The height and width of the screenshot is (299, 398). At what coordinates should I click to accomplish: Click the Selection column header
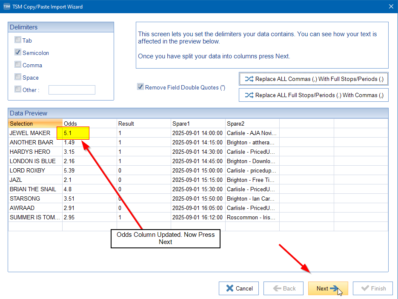pos(35,124)
